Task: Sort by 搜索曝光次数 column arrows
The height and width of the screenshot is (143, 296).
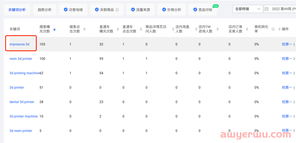Action: tap(55, 29)
